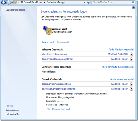Viewport: 138px width, 121px height.
Task: Open Control Panel Home link
Action: coord(15,10)
